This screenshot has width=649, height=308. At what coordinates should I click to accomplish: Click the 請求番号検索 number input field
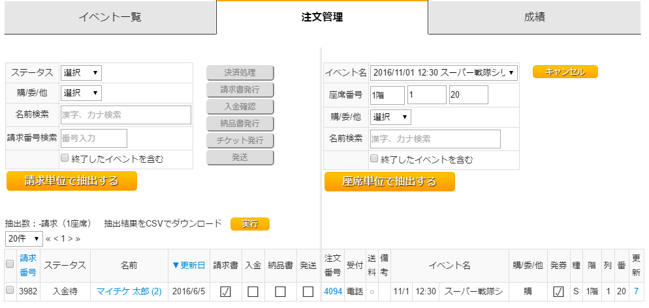pyautogui.click(x=93, y=138)
